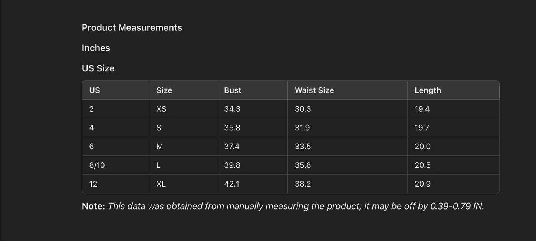
Task: Select the XL size cell
Action: [x=161, y=184]
